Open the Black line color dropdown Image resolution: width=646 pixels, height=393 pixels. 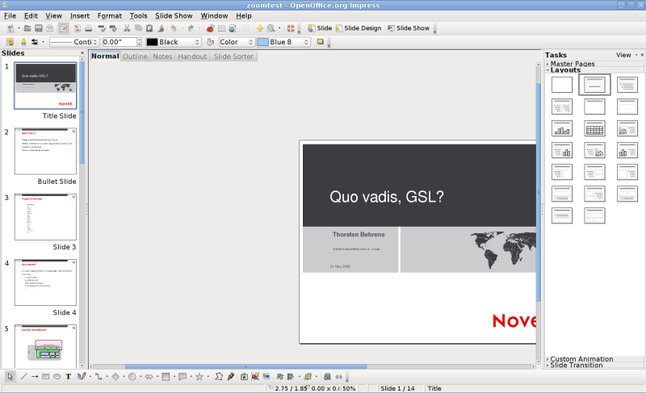pyautogui.click(x=172, y=42)
